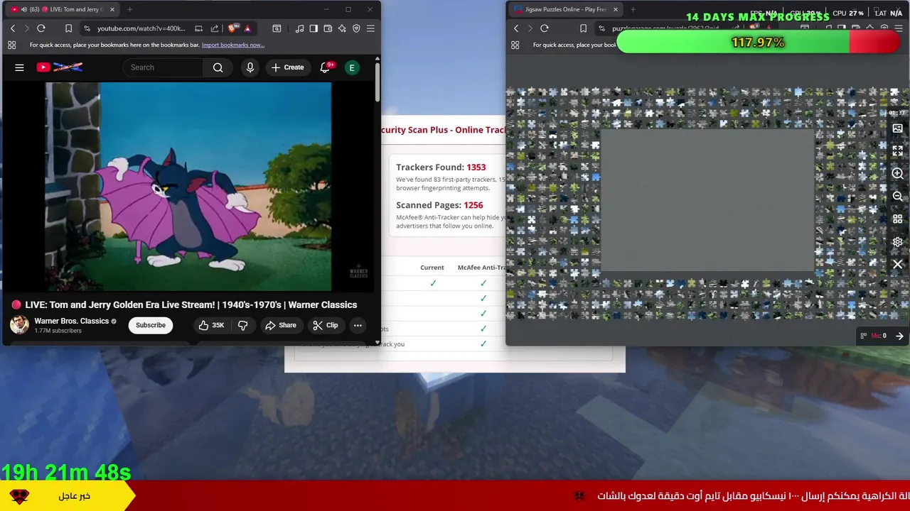Open the VPN shield icon in YouTube window

click(356, 28)
